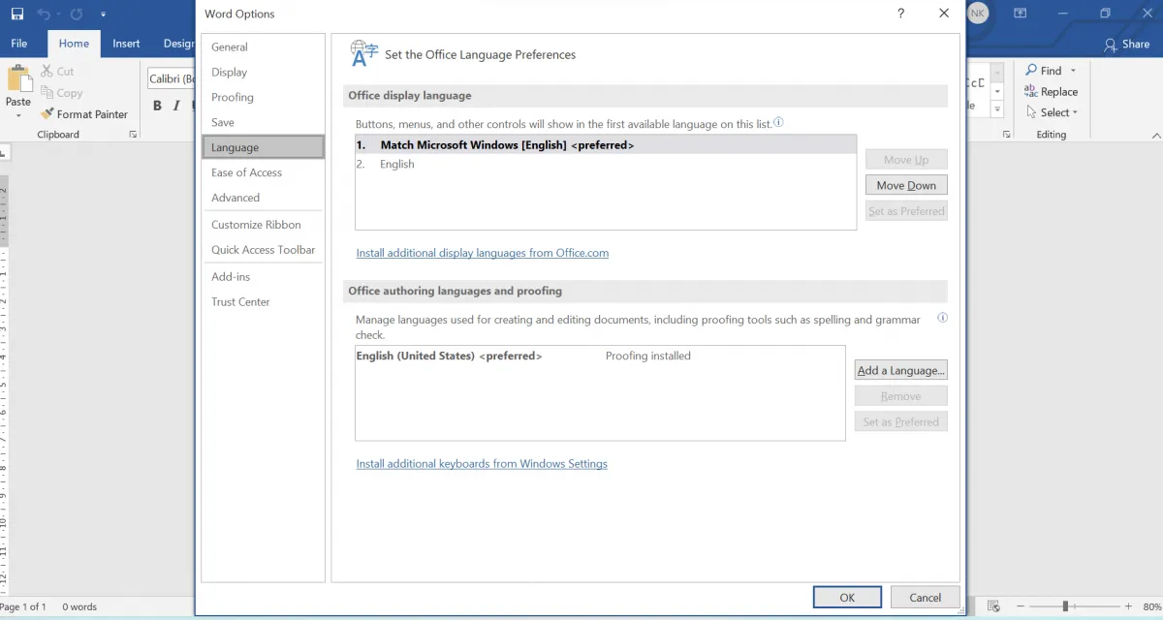Image resolution: width=1163 pixels, height=620 pixels.
Task: Toggle Italic formatting
Action: click(176, 106)
